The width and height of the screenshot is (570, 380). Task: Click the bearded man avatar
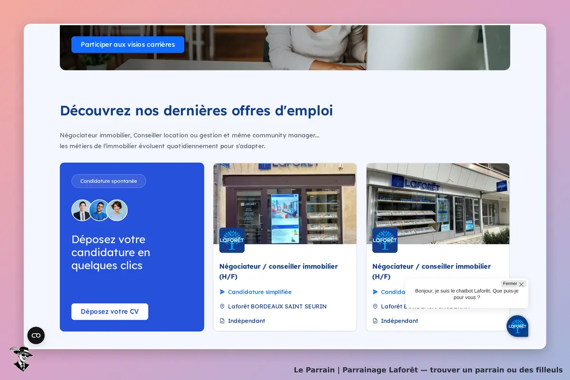coord(100,210)
